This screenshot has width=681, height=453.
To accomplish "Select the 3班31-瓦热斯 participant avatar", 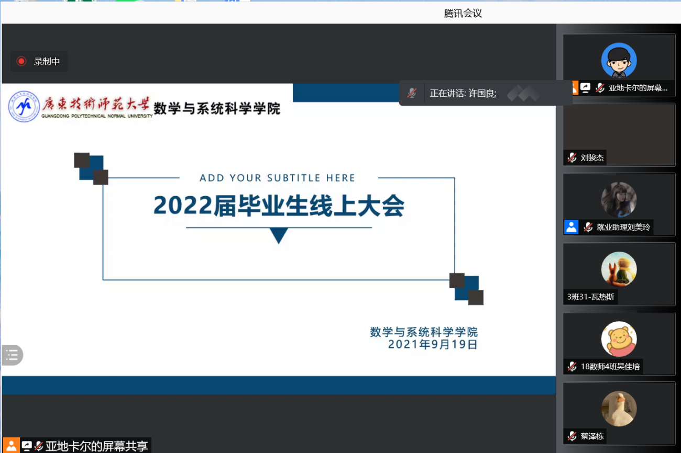I will [x=619, y=269].
